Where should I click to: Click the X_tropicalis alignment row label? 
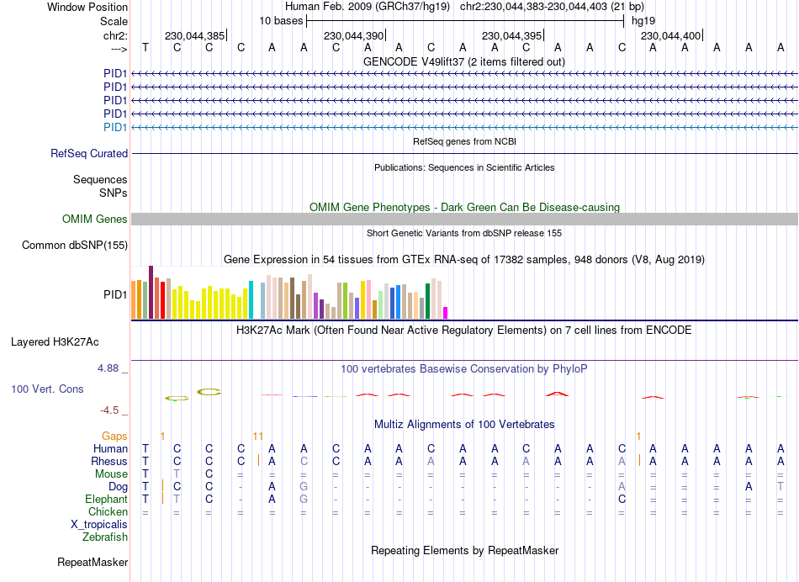point(99,525)
